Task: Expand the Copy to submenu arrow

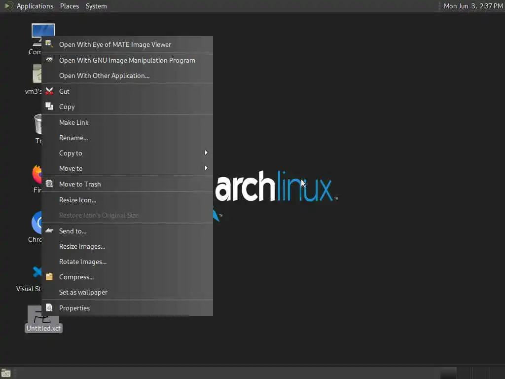Action: (x=206, y=152)
